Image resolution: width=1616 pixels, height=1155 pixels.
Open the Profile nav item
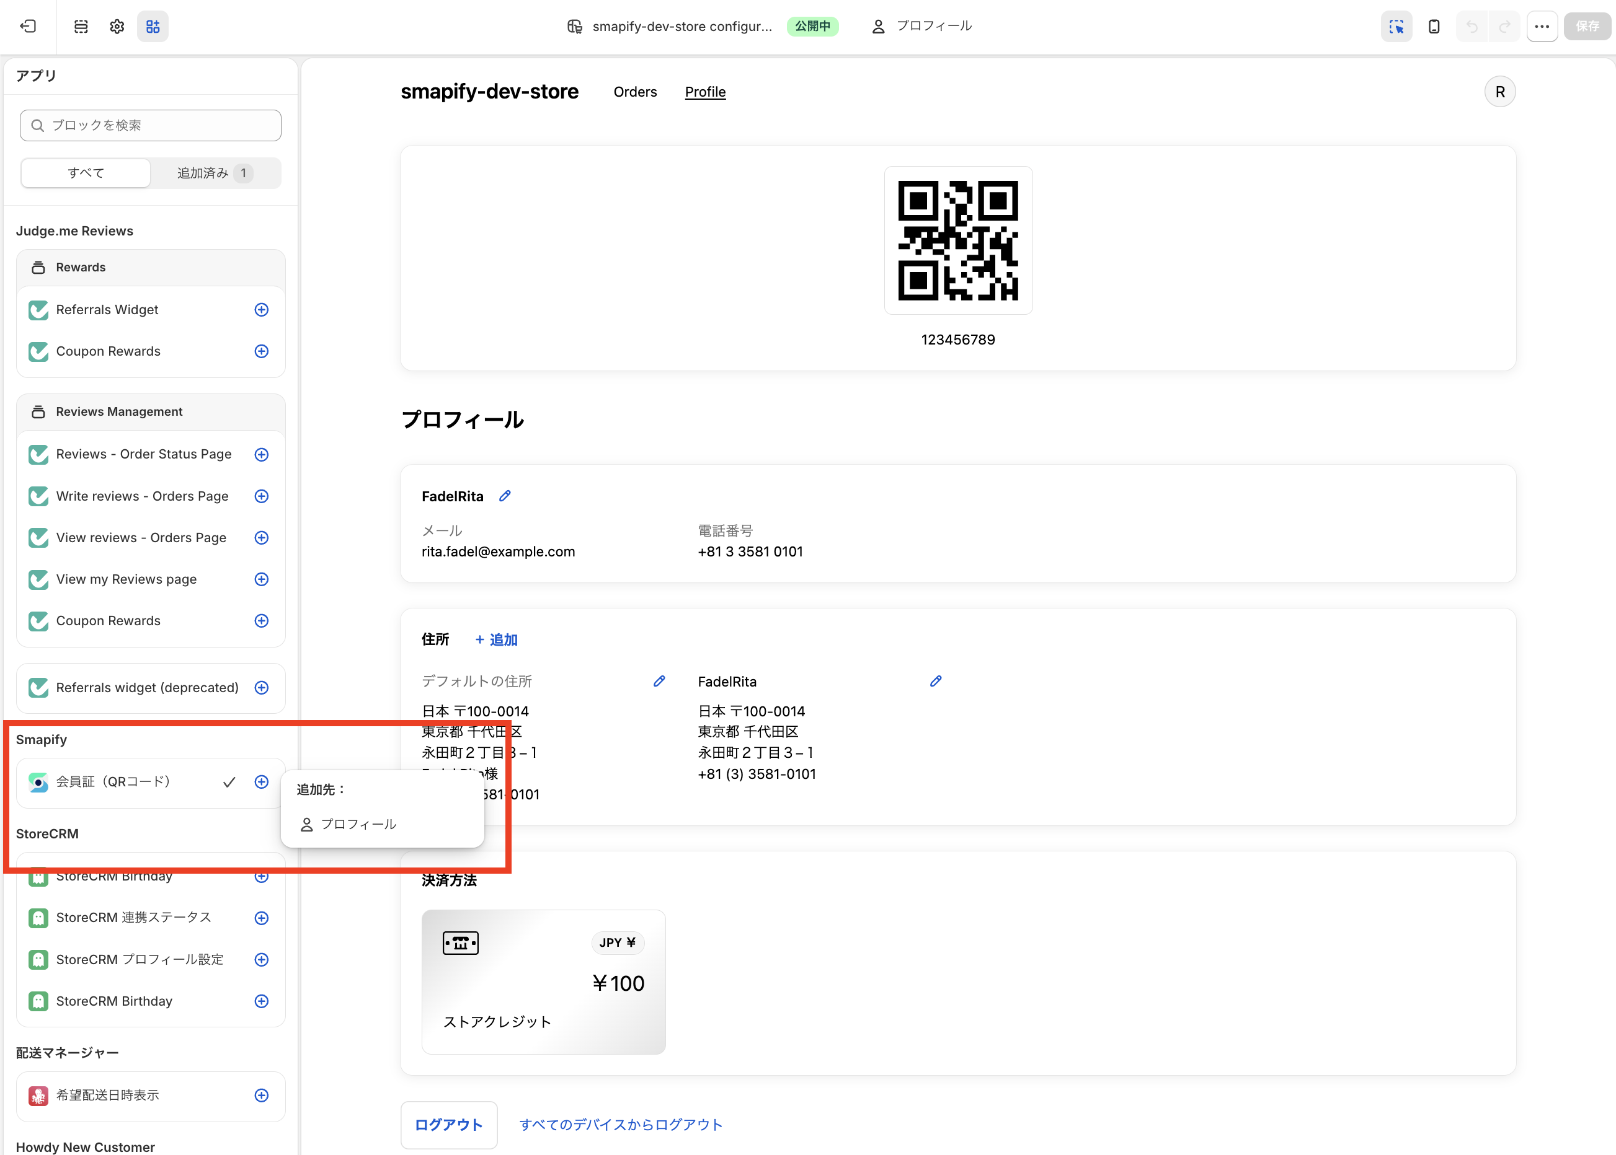[705, 92]
